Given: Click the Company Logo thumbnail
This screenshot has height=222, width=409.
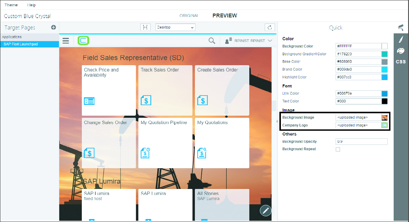Looking at the screenshot, I should 385,125.
